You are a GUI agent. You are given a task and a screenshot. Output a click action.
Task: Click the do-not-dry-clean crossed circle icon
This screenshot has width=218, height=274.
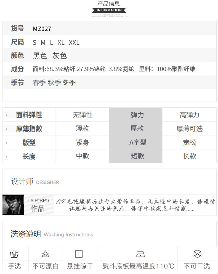197,254
